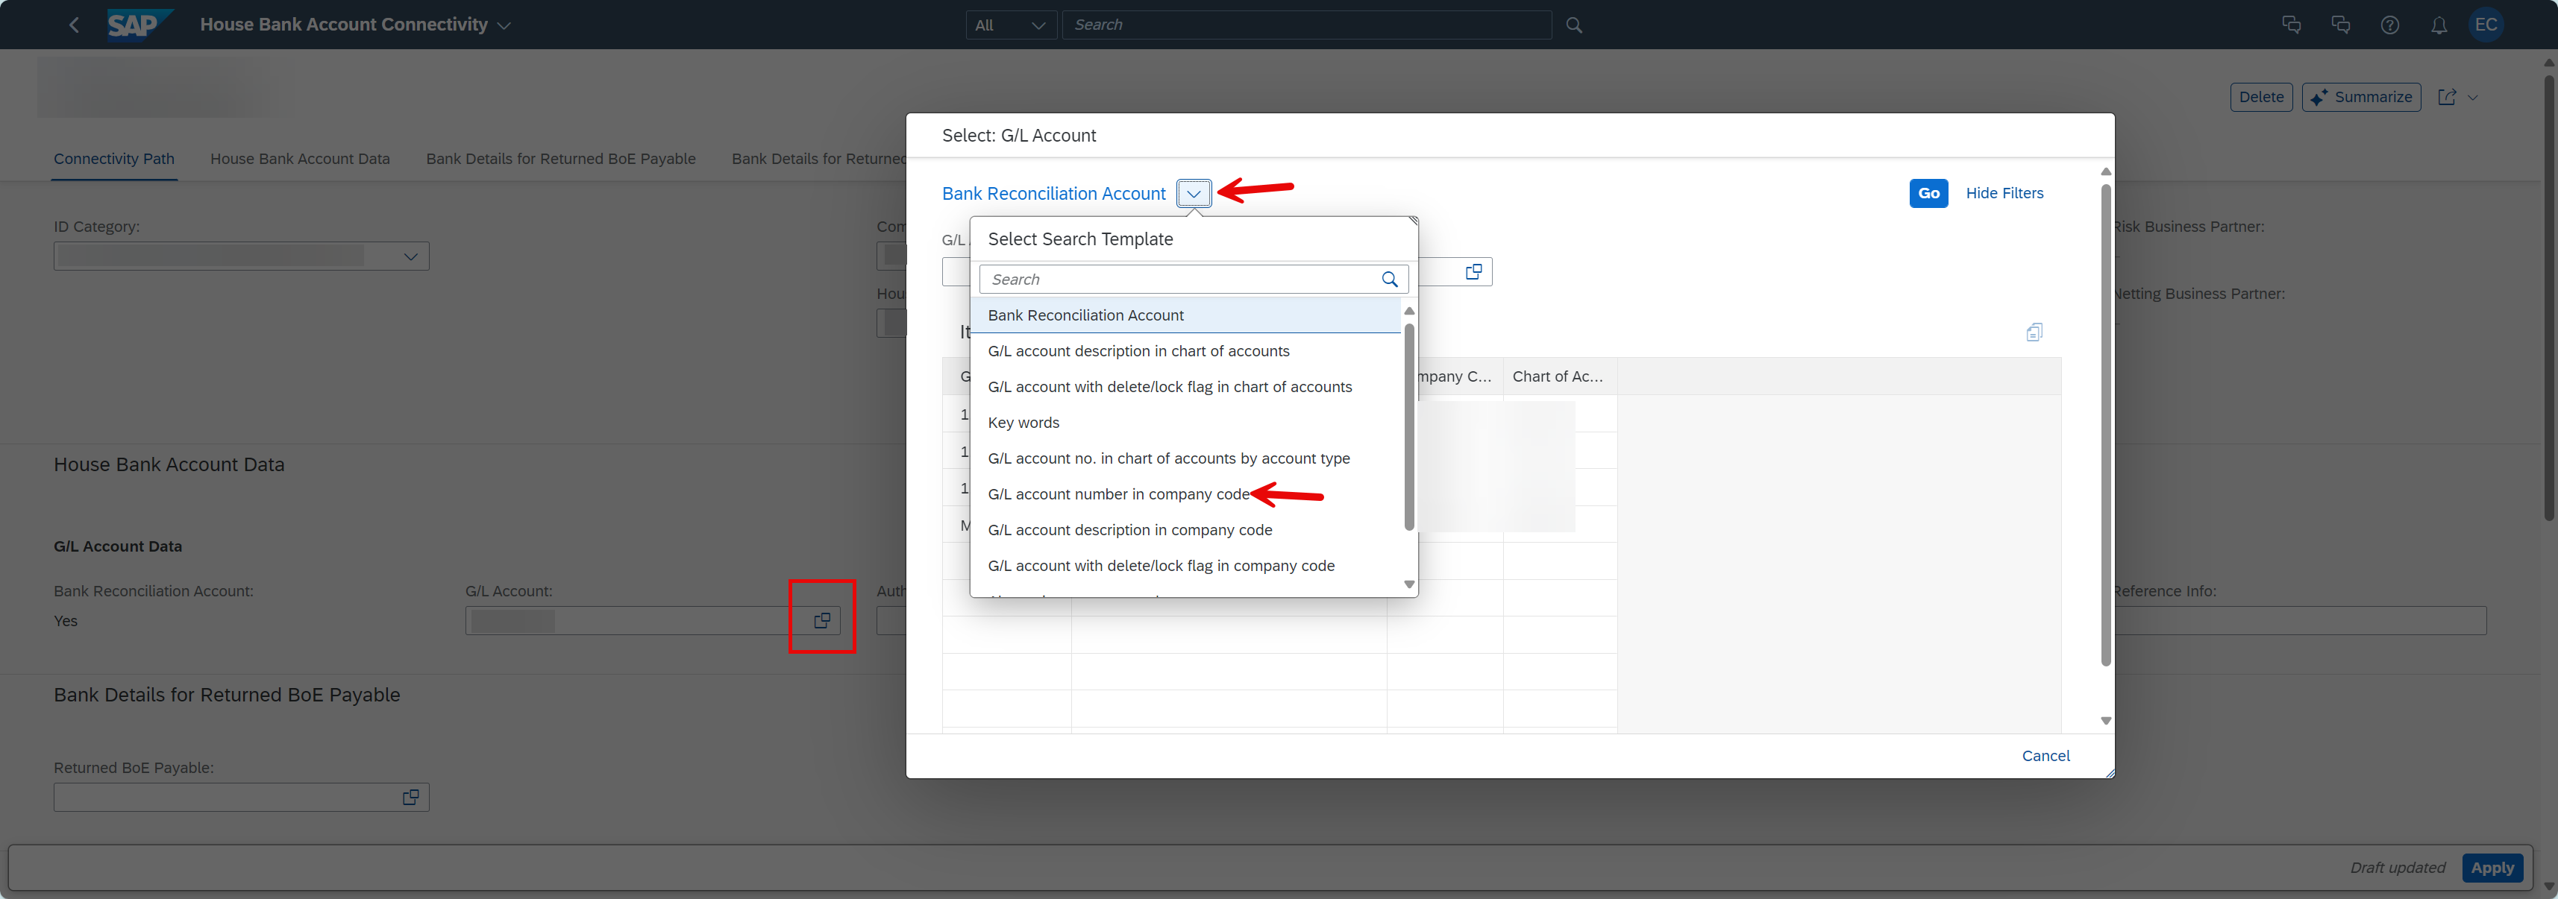Open the help question mark icon
Image resolution: width=2558 pixels, height=899 pixels.
coord(2389,25)
